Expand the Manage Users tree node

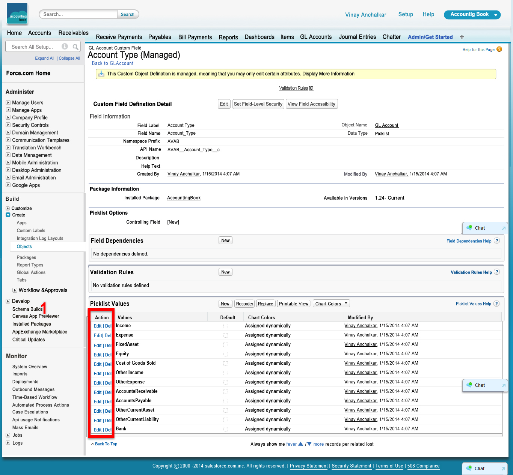tap(8, 102)
